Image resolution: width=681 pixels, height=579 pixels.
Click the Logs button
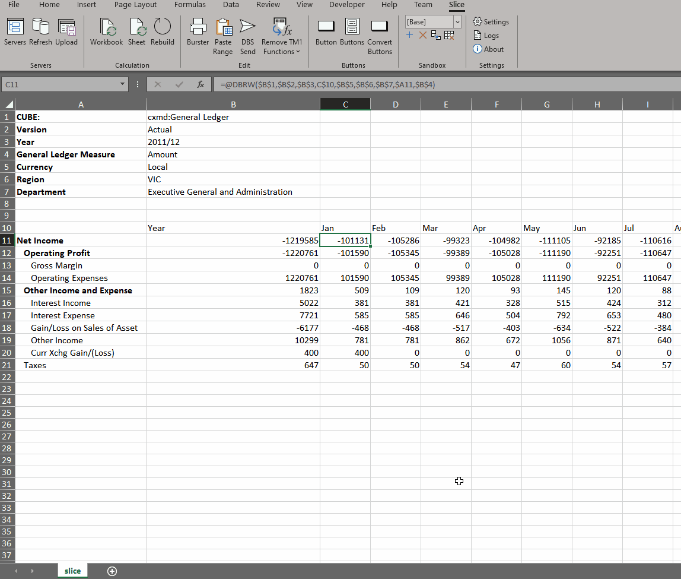click(x=486, y=36)
